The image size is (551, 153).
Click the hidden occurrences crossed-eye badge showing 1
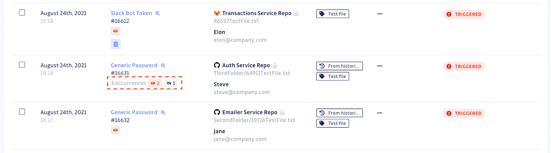click(x=171, y=83)
